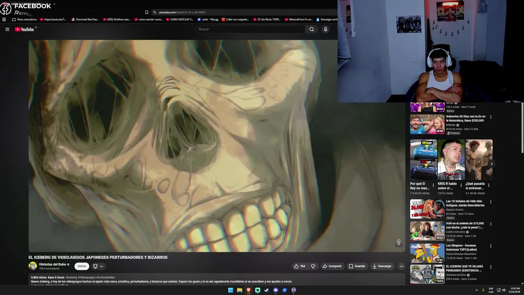
Task: Open the Descargar archi... bookmark
Action: tap(327, 19)
